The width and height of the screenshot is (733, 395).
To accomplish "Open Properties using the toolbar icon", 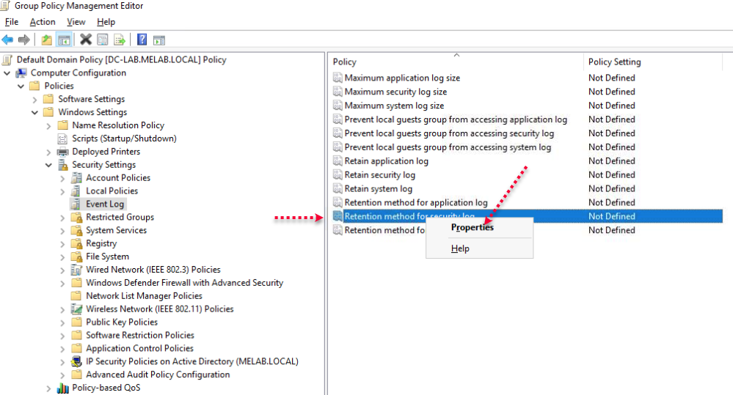I will tap(103, 40).
